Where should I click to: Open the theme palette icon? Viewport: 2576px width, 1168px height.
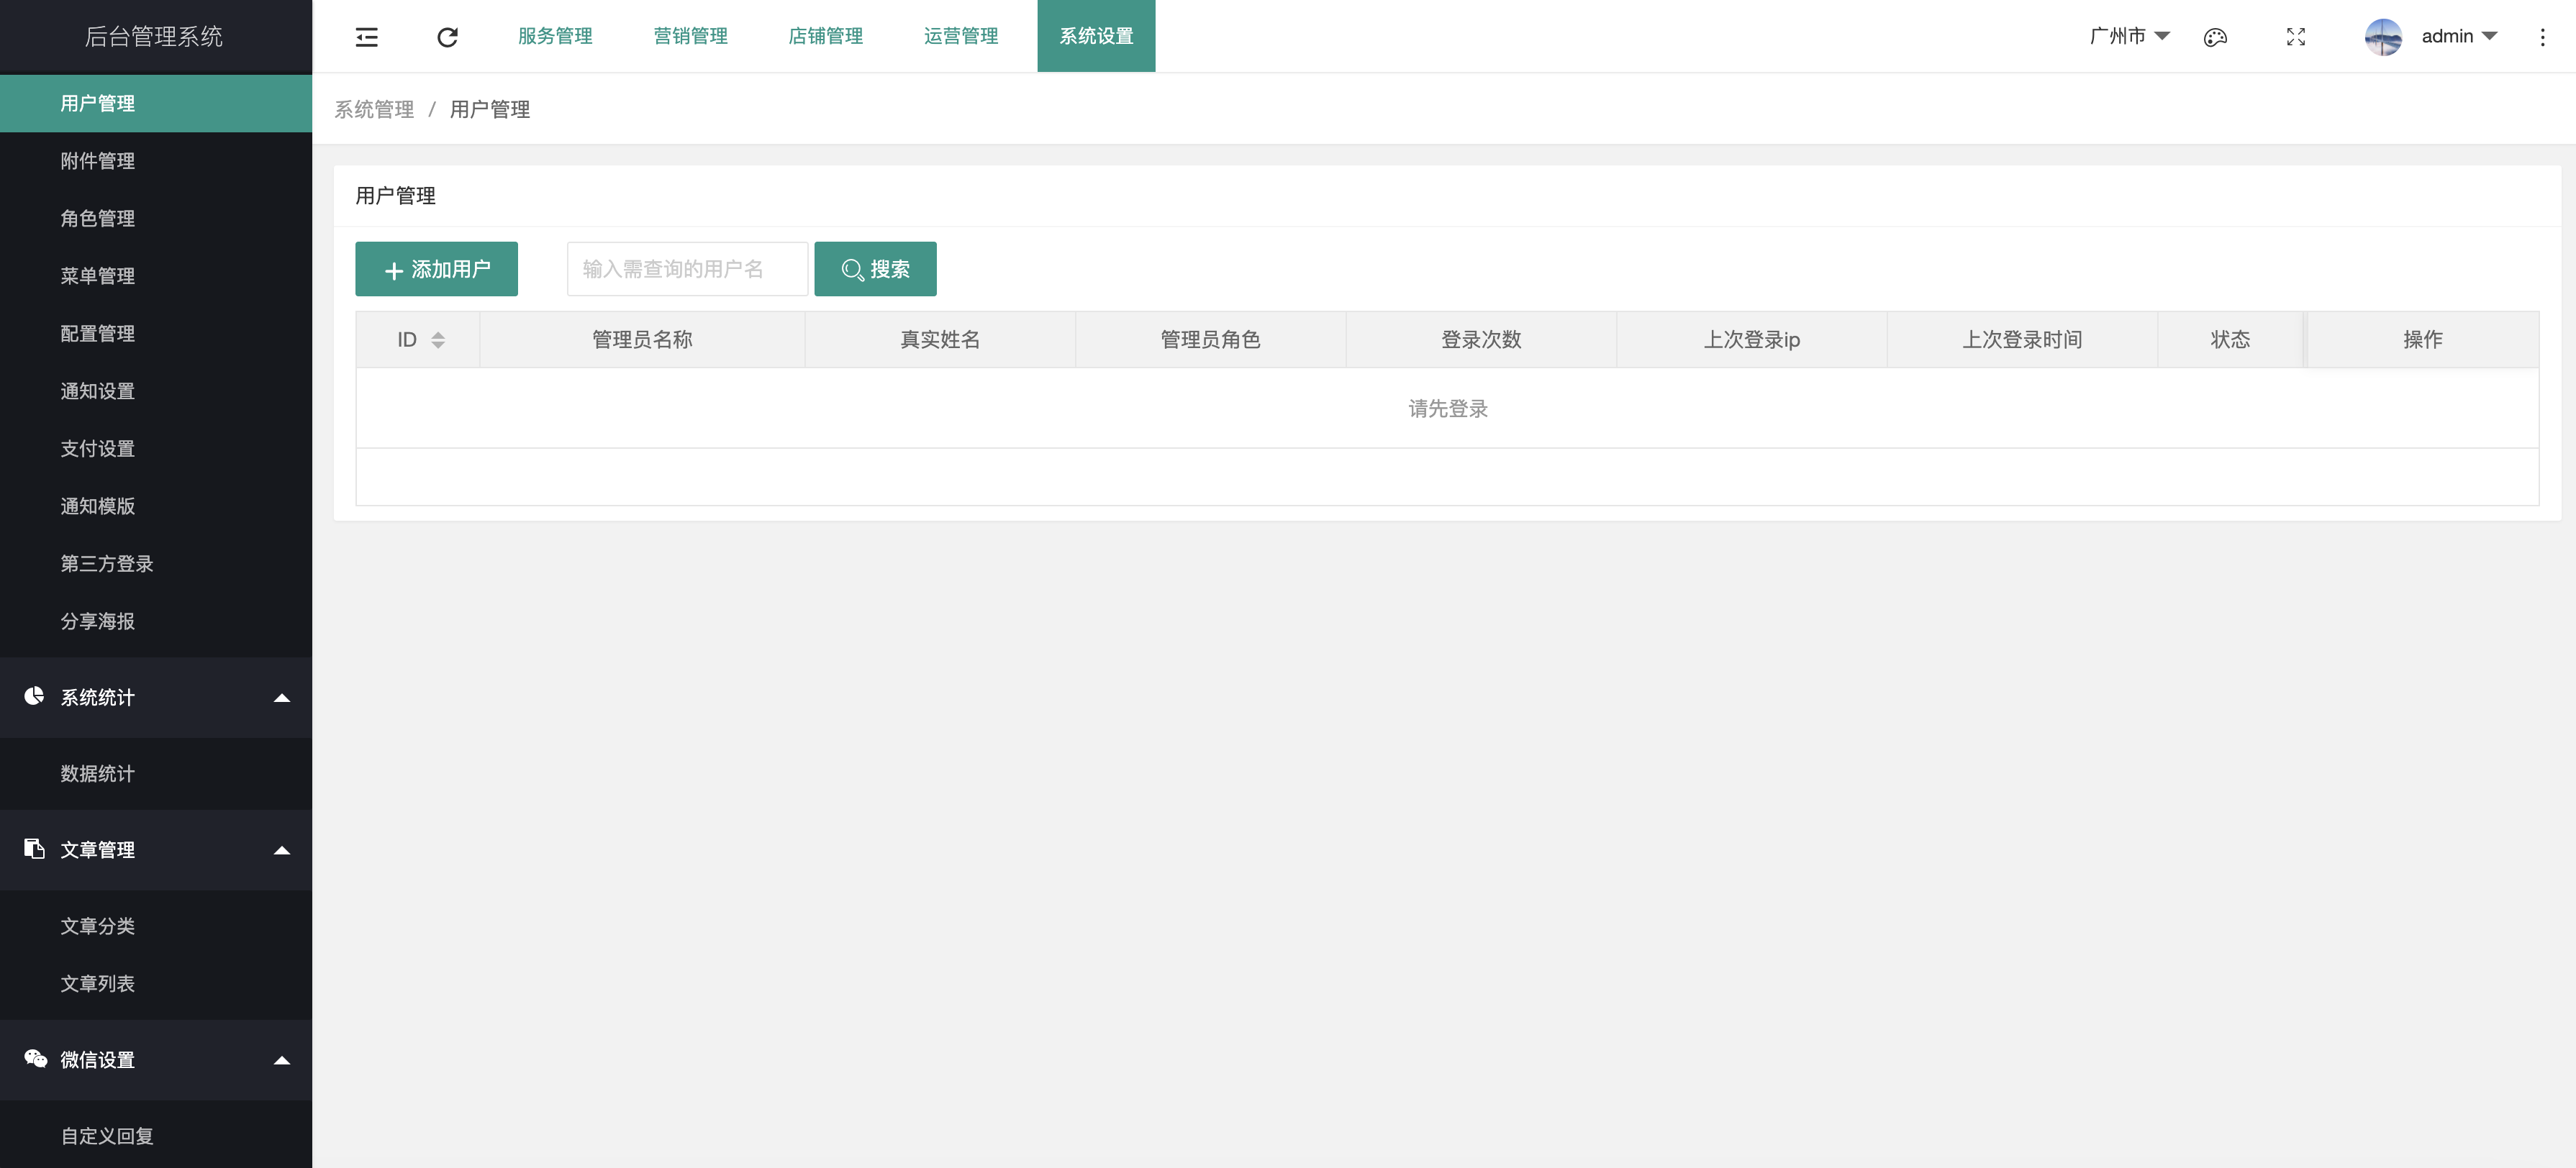coord(2215,37)
